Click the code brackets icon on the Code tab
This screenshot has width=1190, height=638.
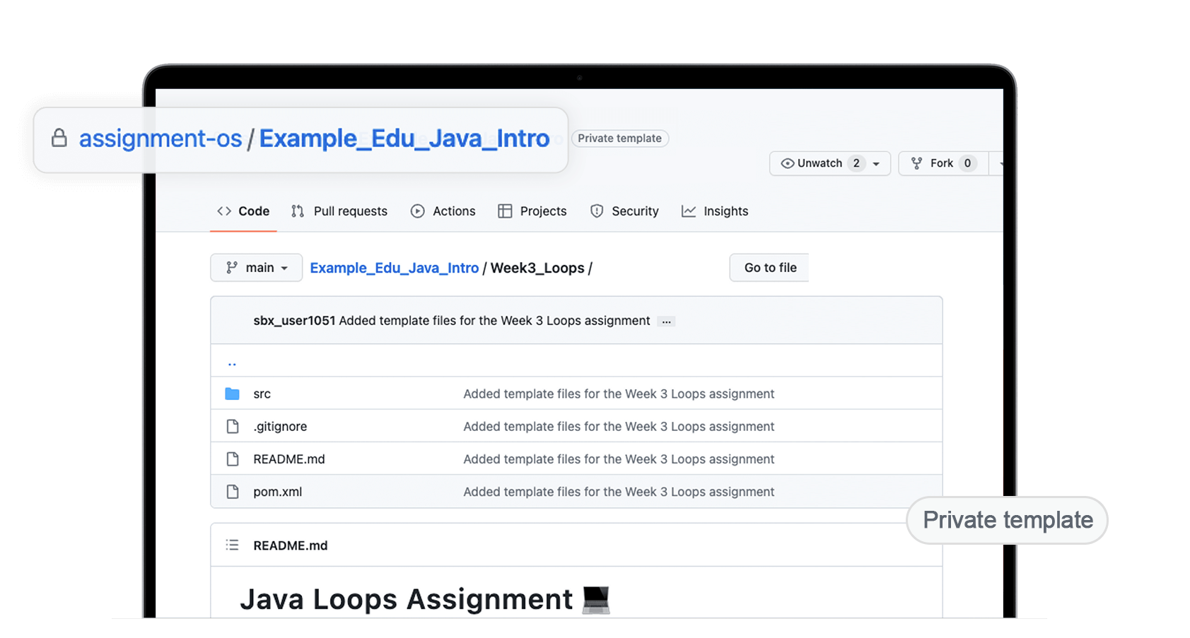[x=224, y=211]
